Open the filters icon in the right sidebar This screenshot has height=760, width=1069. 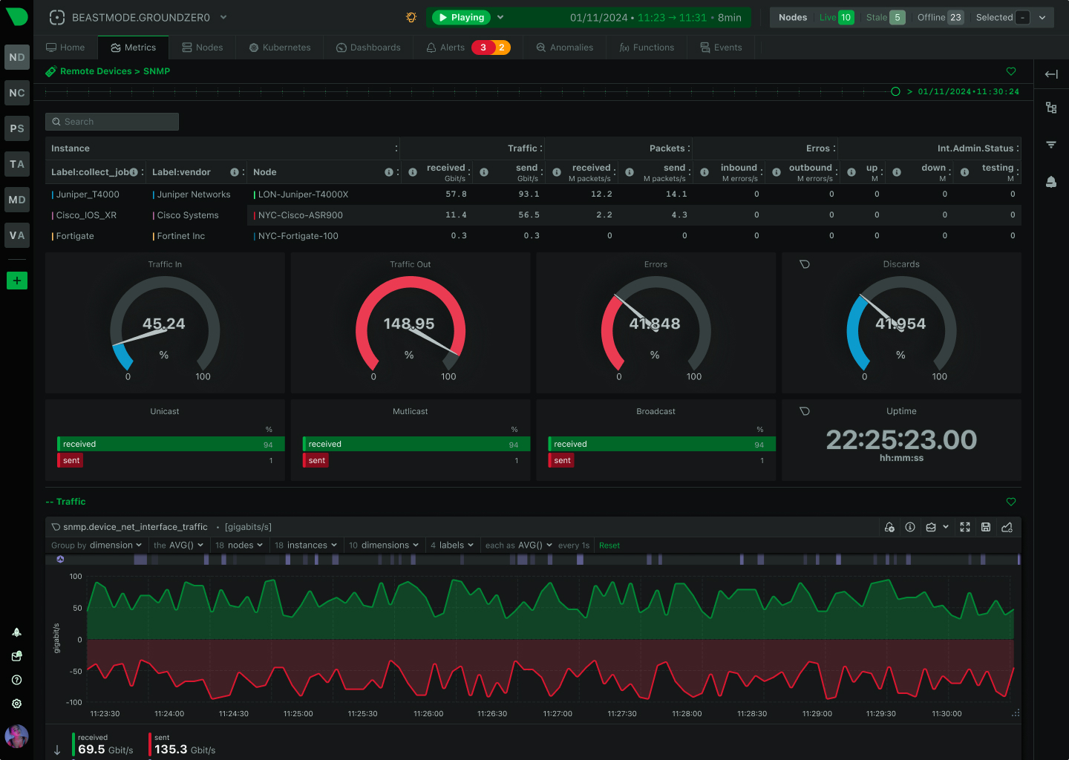coord(1051,144)
